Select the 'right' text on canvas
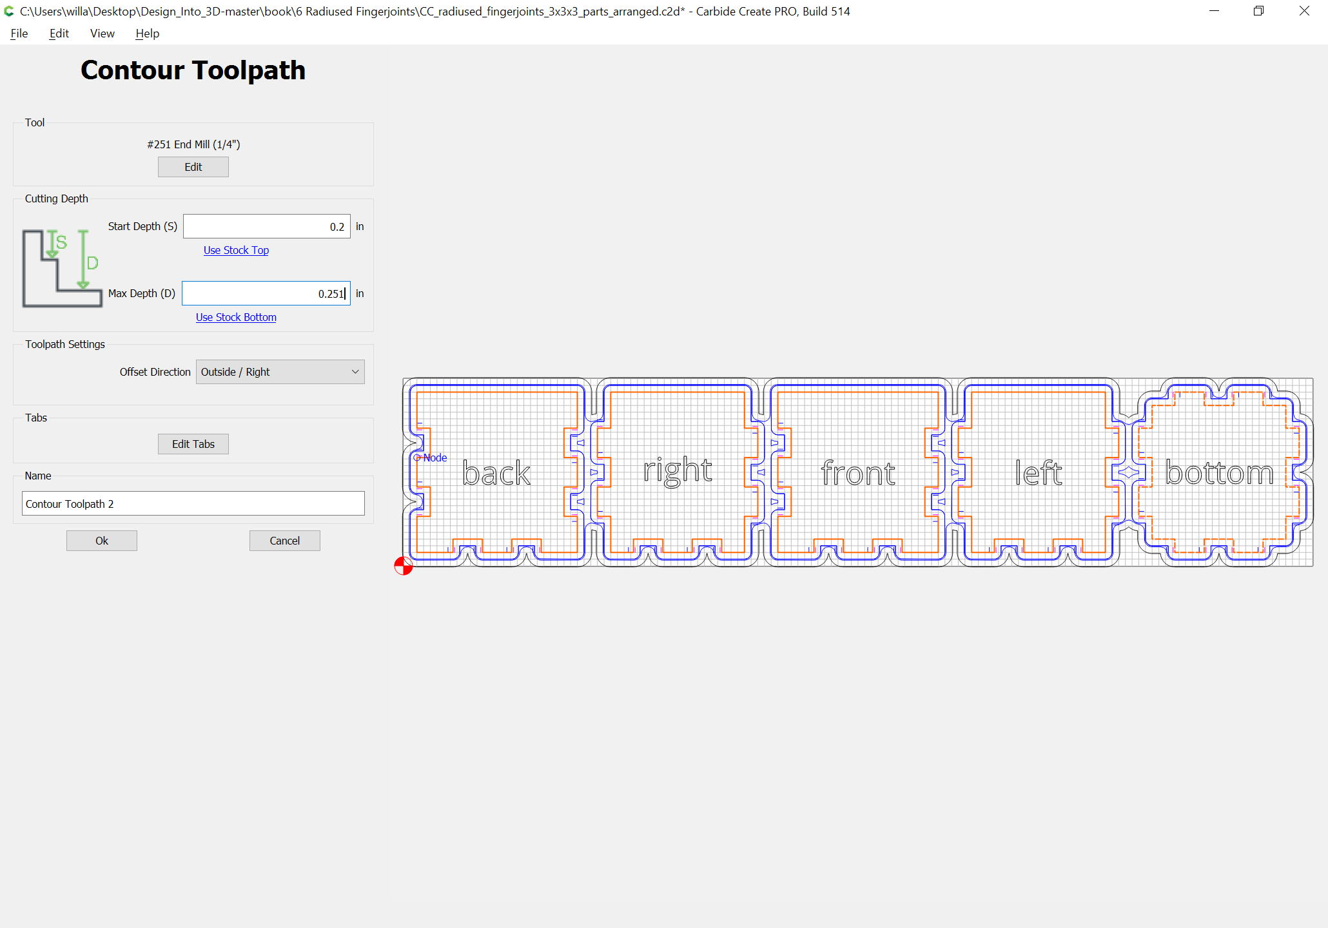This screenshot has height=928, width=1328. point(678,471)
